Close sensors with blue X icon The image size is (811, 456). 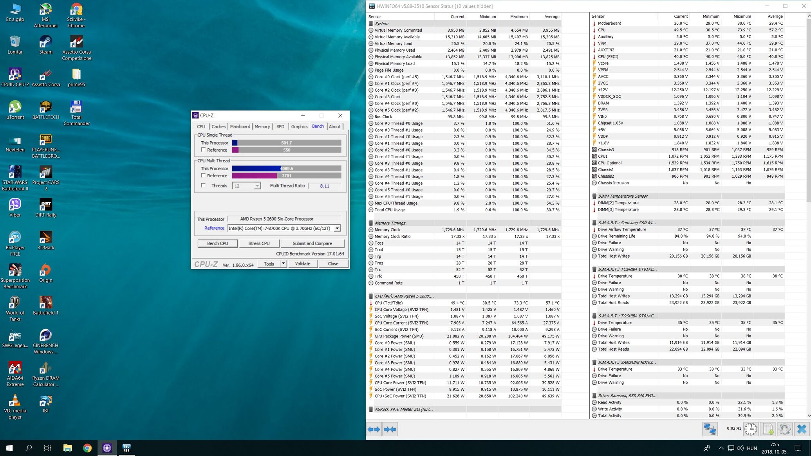tap(802, 429)
